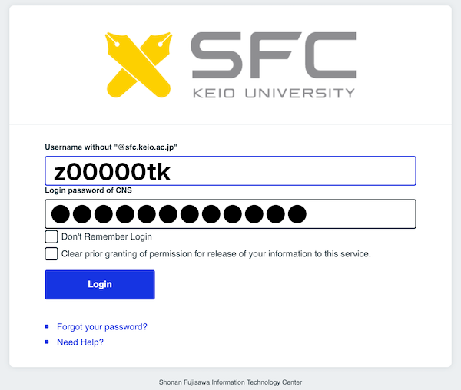Enable the "Clear prior granting of permission" checkbox

pos(51,253)
